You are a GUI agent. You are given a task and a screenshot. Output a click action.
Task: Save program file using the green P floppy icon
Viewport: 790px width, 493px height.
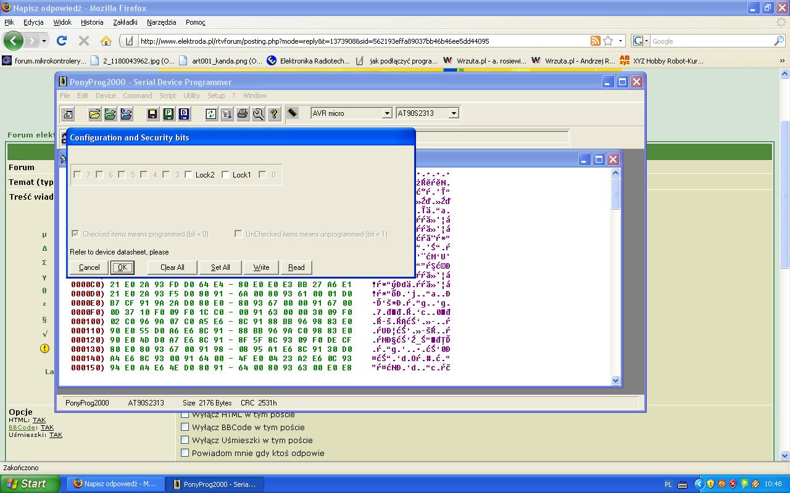[x=168, y=114]
